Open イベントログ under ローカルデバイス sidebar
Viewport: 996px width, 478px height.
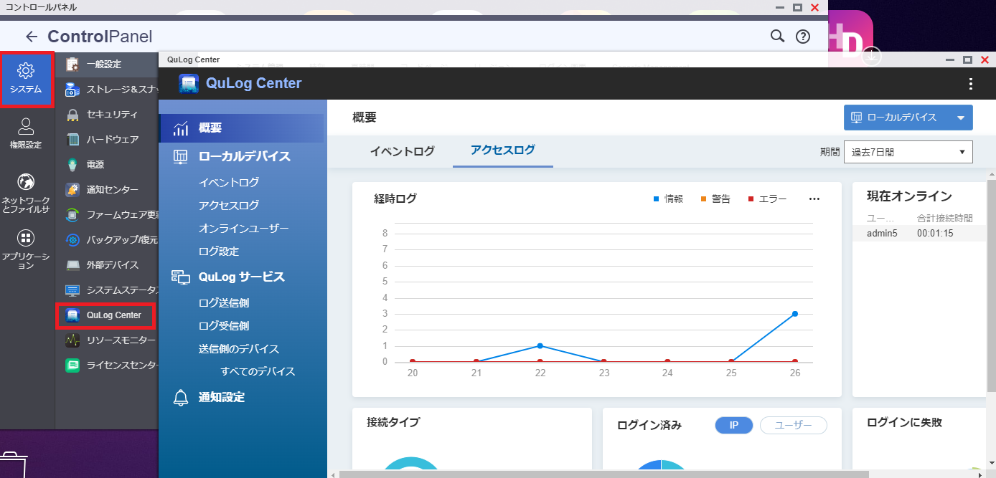pos(229,183)
